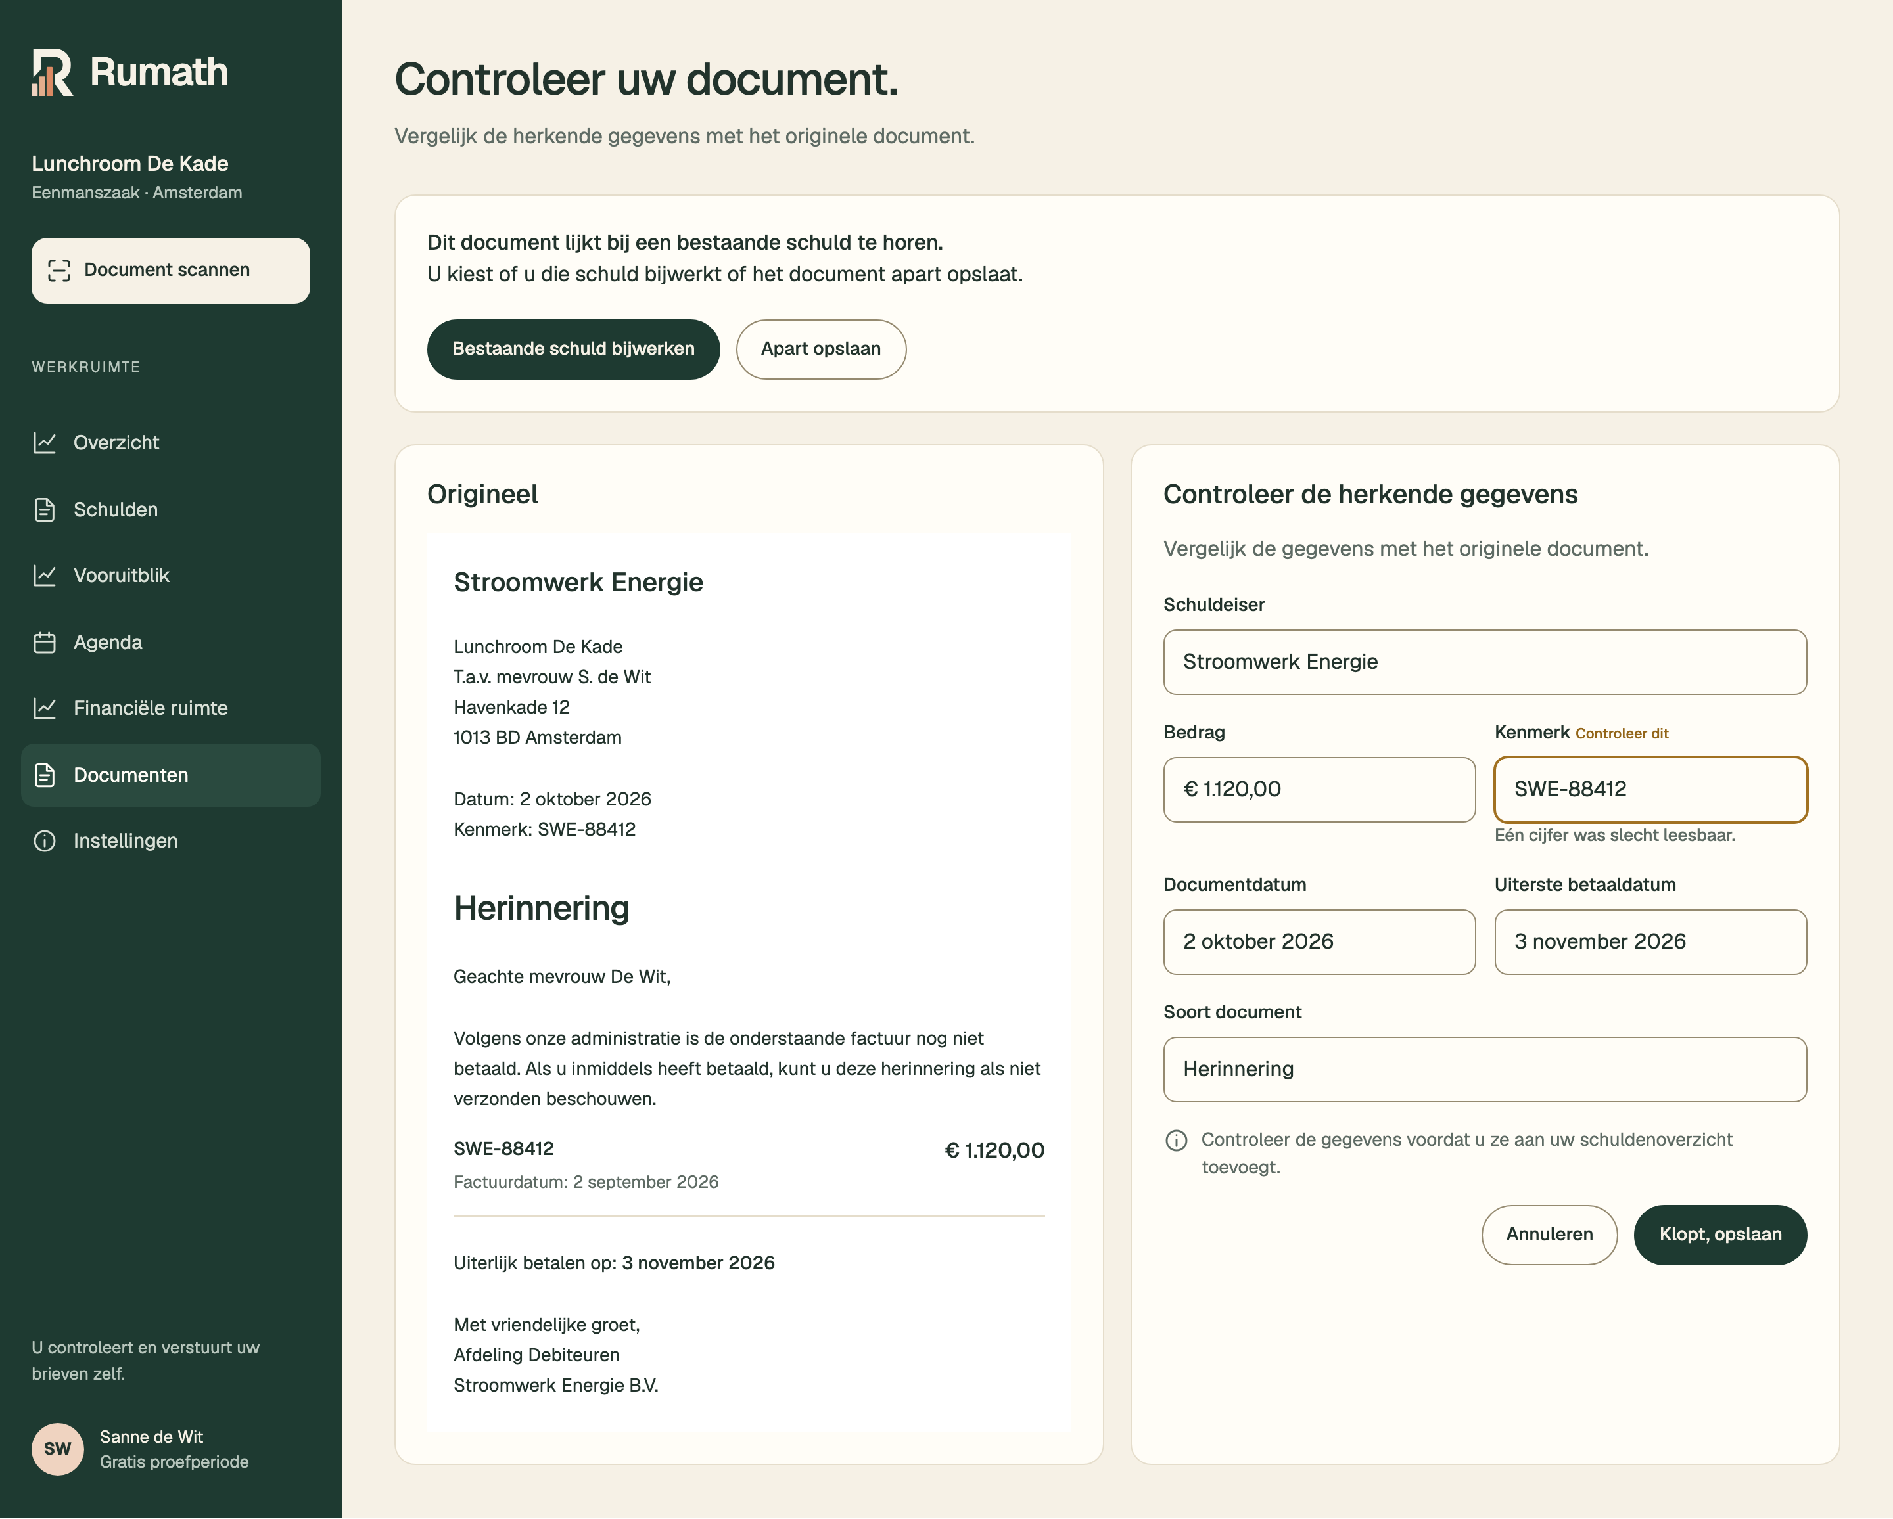Click Document scannen button

click(x=170, y=270)
